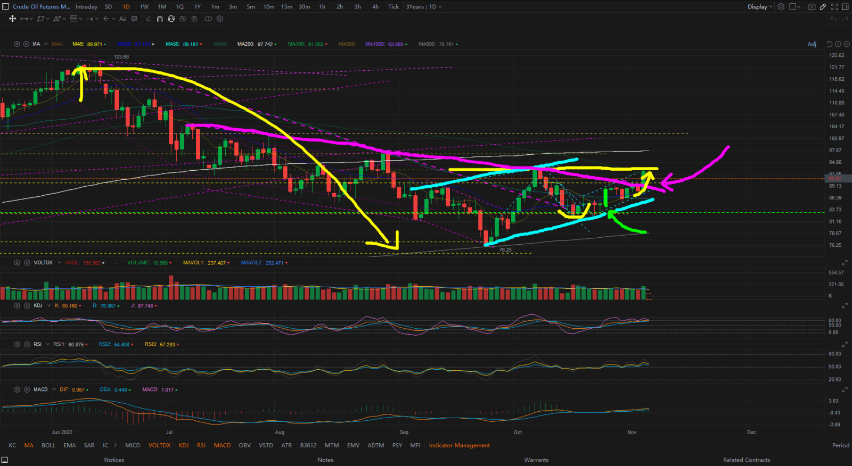Switch to Intraday chart period
Screen dimensions: 852x466
pyautogui.click(x=86, y=7)
